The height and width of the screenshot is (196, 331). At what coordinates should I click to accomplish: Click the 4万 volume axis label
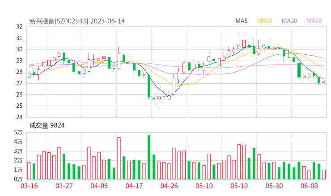point(18,142)
